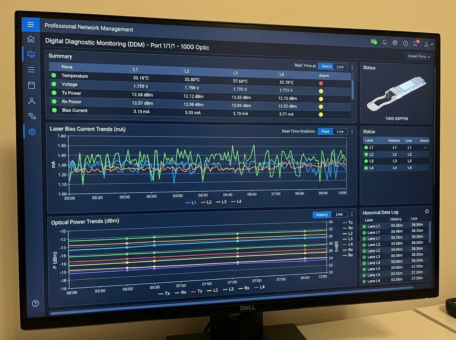Click Professional Network Management title
Image resolution: width=456 pixels, height=340 pixels.
pos(89,27)
